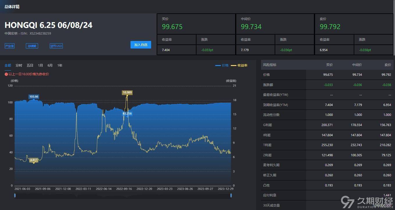
Task: Click mid yield value 7.179 under 中间价
Action: (245, 50)
